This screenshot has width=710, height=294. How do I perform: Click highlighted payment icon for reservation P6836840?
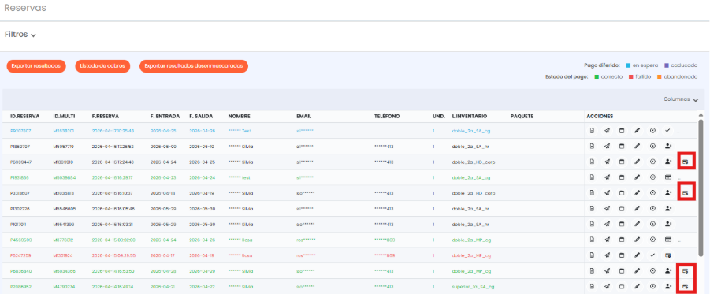click(x=686, y=271)
